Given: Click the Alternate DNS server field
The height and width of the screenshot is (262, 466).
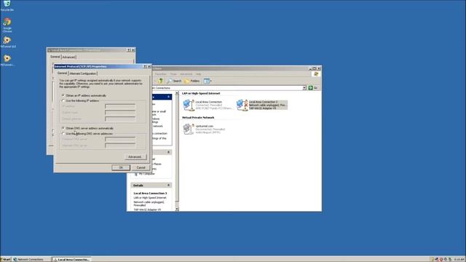Looking at the screenshot, I should pos(120,145).
